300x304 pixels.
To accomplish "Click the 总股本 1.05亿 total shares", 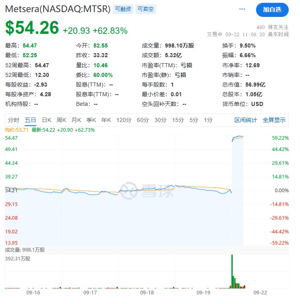I will (x=254, y=94).
